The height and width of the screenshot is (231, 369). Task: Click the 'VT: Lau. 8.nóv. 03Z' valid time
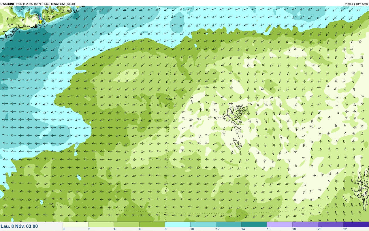click(x=52, y=4)
